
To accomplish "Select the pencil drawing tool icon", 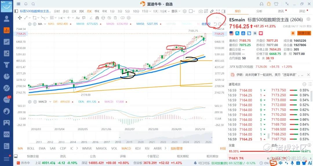I will tap(212, 11).
